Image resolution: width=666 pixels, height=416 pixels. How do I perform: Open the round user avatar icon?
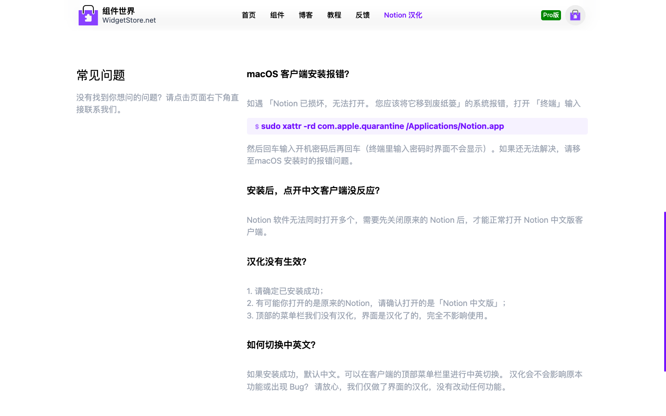pyautogui.click(x=575, y=15)
